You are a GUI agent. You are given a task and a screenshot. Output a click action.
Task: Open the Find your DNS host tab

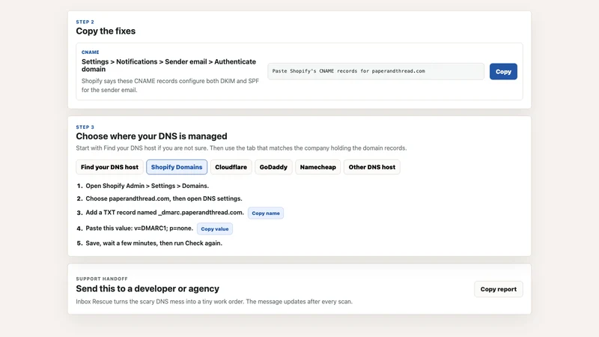[109, 167]
